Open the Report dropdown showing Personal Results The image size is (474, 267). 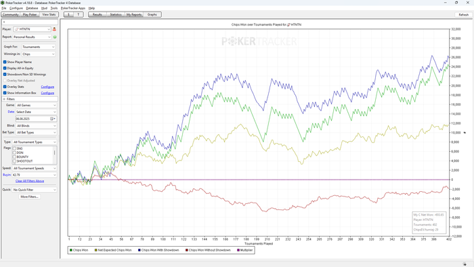click(x=32, y=37)
